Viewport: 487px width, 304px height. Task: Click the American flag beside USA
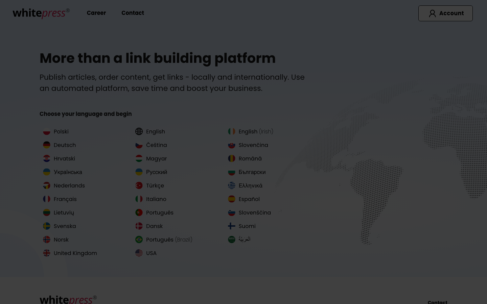(x=139, y=253)
